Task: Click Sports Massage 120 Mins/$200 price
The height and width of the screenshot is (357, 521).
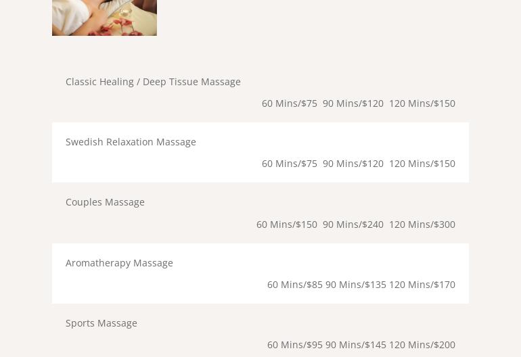Action: 422,345
